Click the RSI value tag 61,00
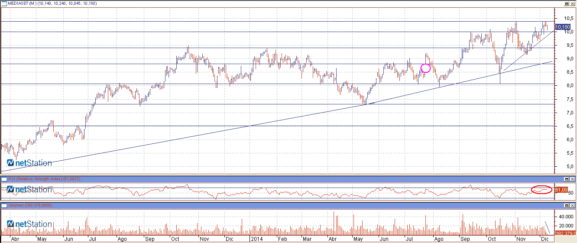Screen dimensions: 577x243 (561, 190)
